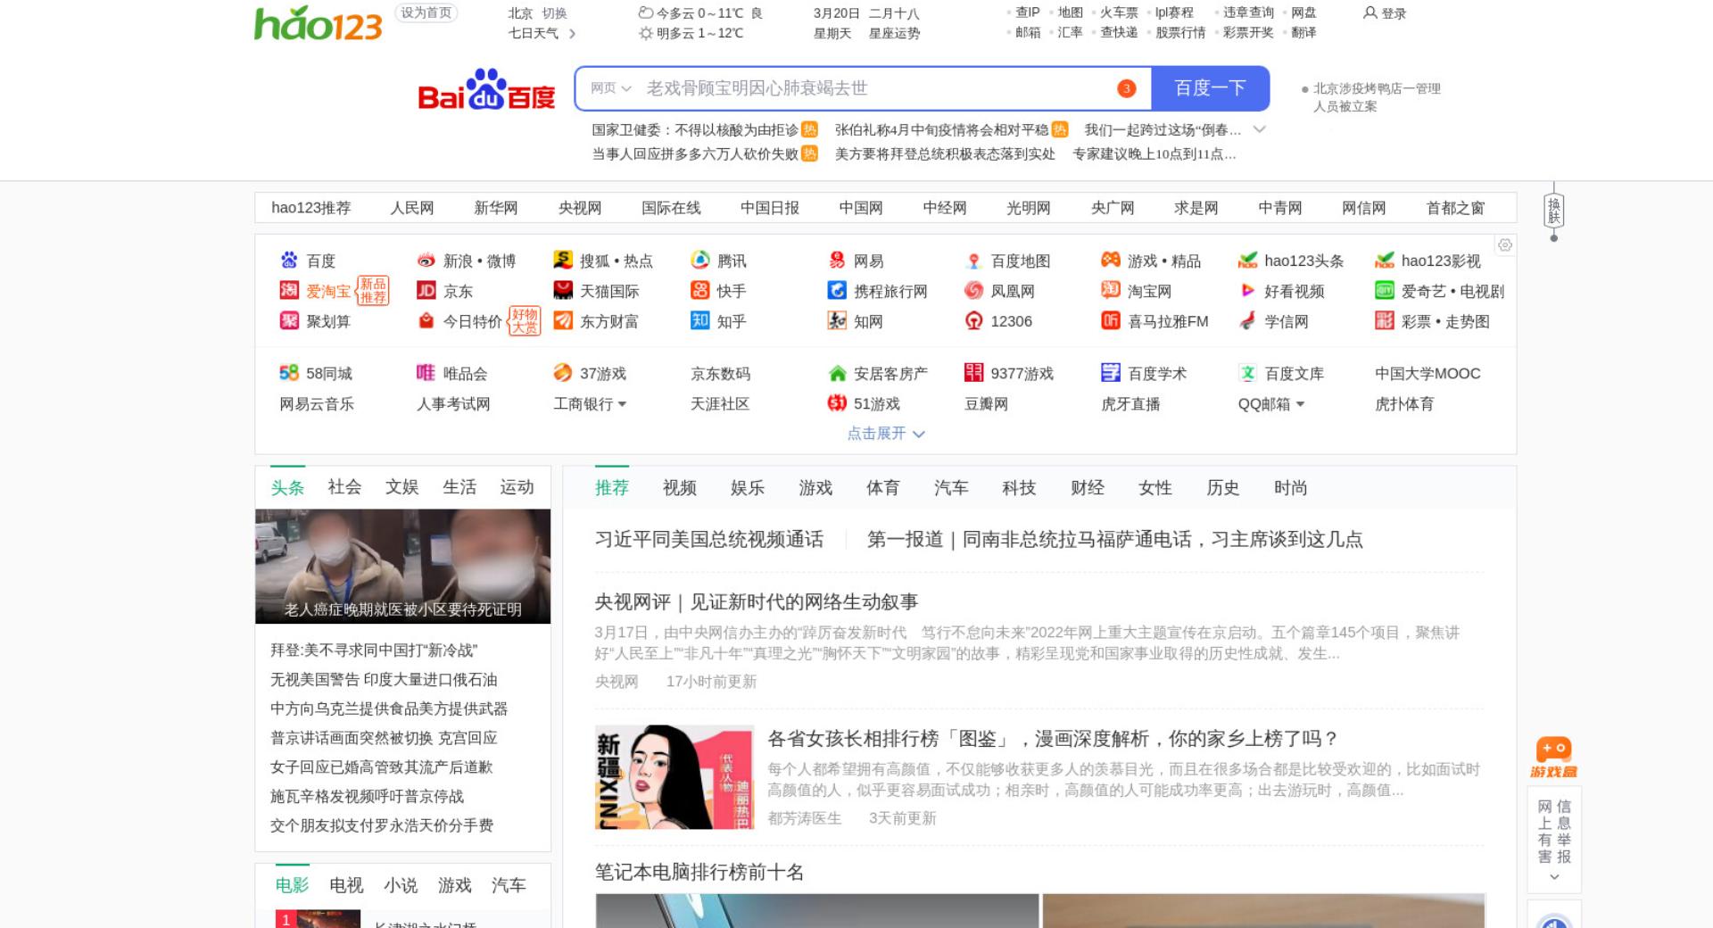The image size is (1713, 928).
Task: Open headline 习近平同美国总统视频通话
Action: [709, 540]
